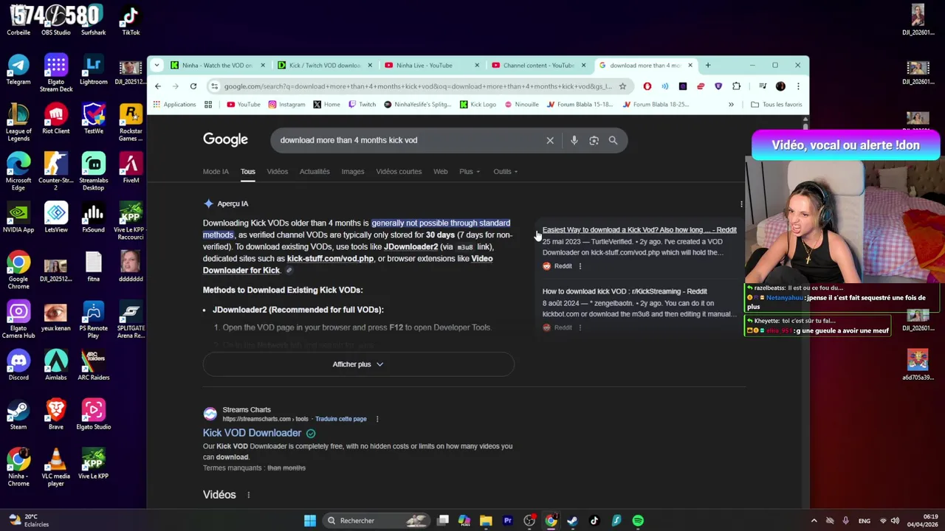Focus the Google search input field
Image resolution: width=945 pixels, height=531 pixels.
tap(410, 140)
